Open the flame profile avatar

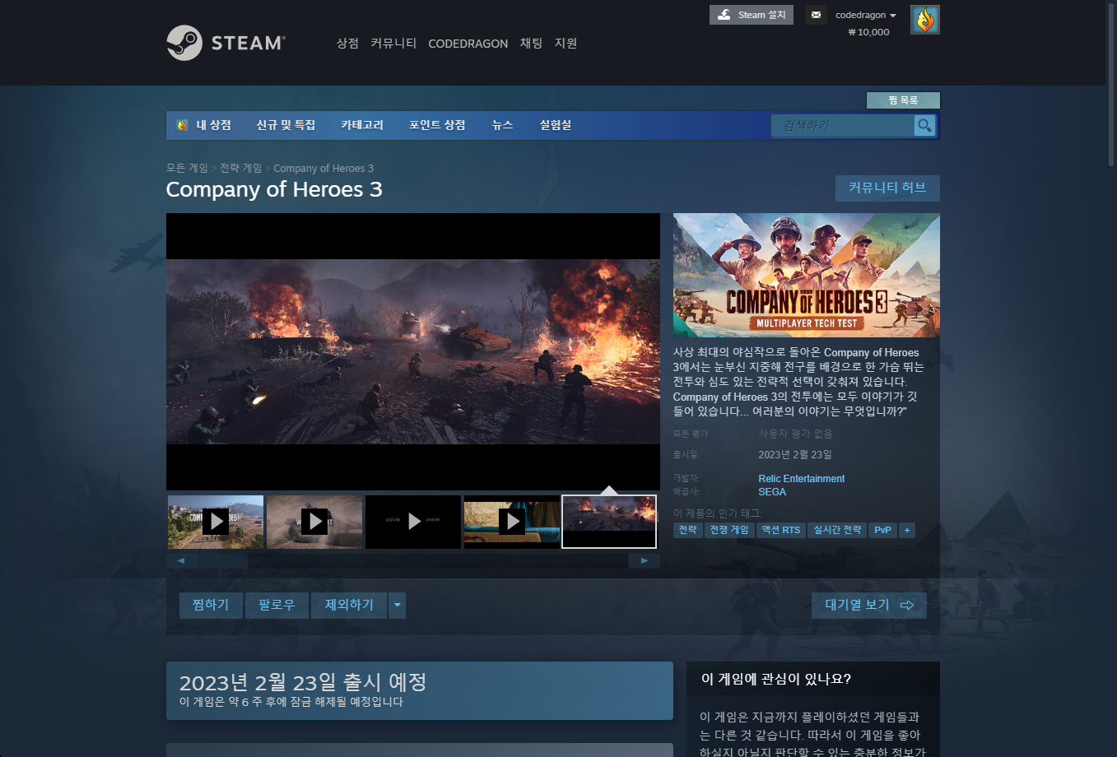[x=925, y=20]
